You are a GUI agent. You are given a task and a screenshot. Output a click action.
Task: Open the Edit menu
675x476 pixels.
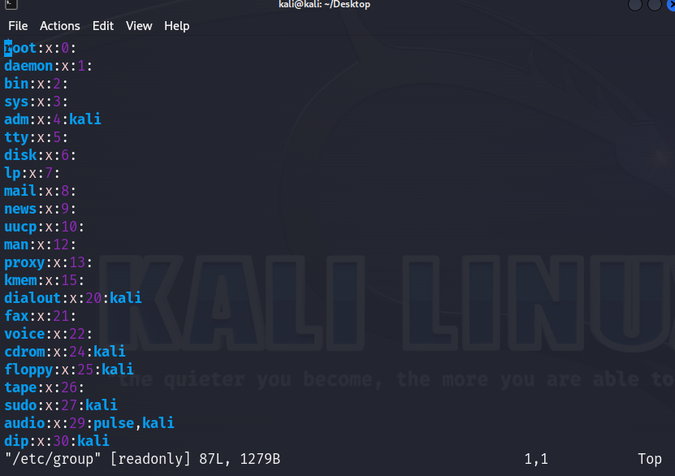coord(103,26)
